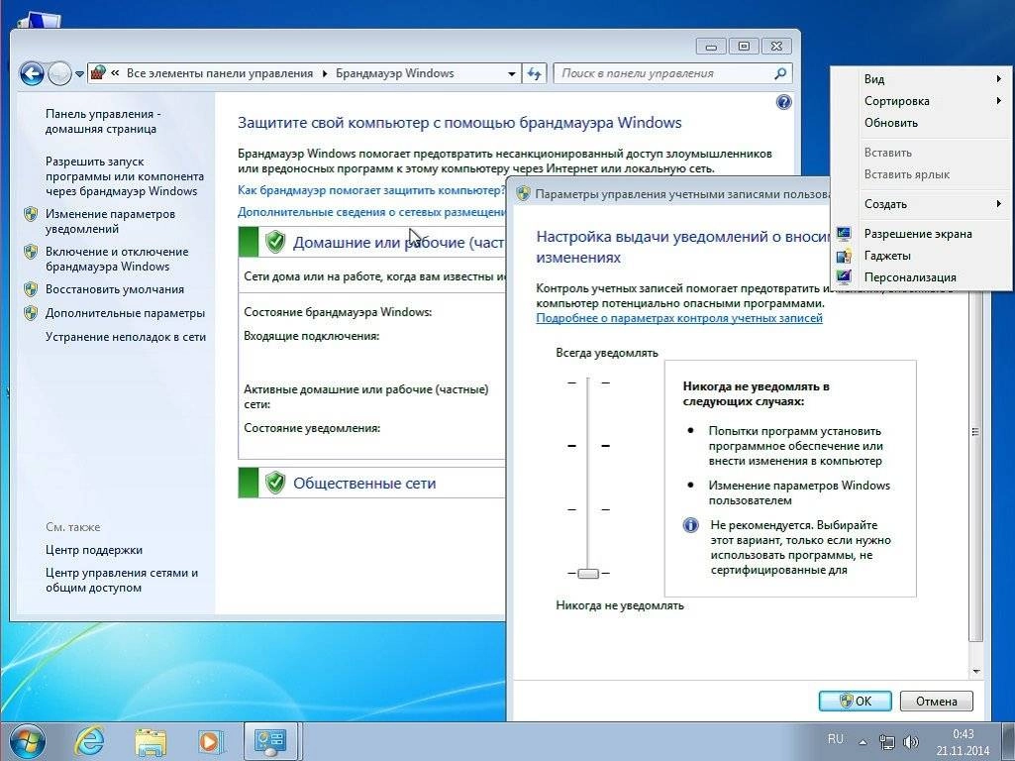The height and width of the screenshot is (761, 1015).
Task: Set UAC slider to top 'Всегда уведомлять' tick
Action: (x=588, y=382)
